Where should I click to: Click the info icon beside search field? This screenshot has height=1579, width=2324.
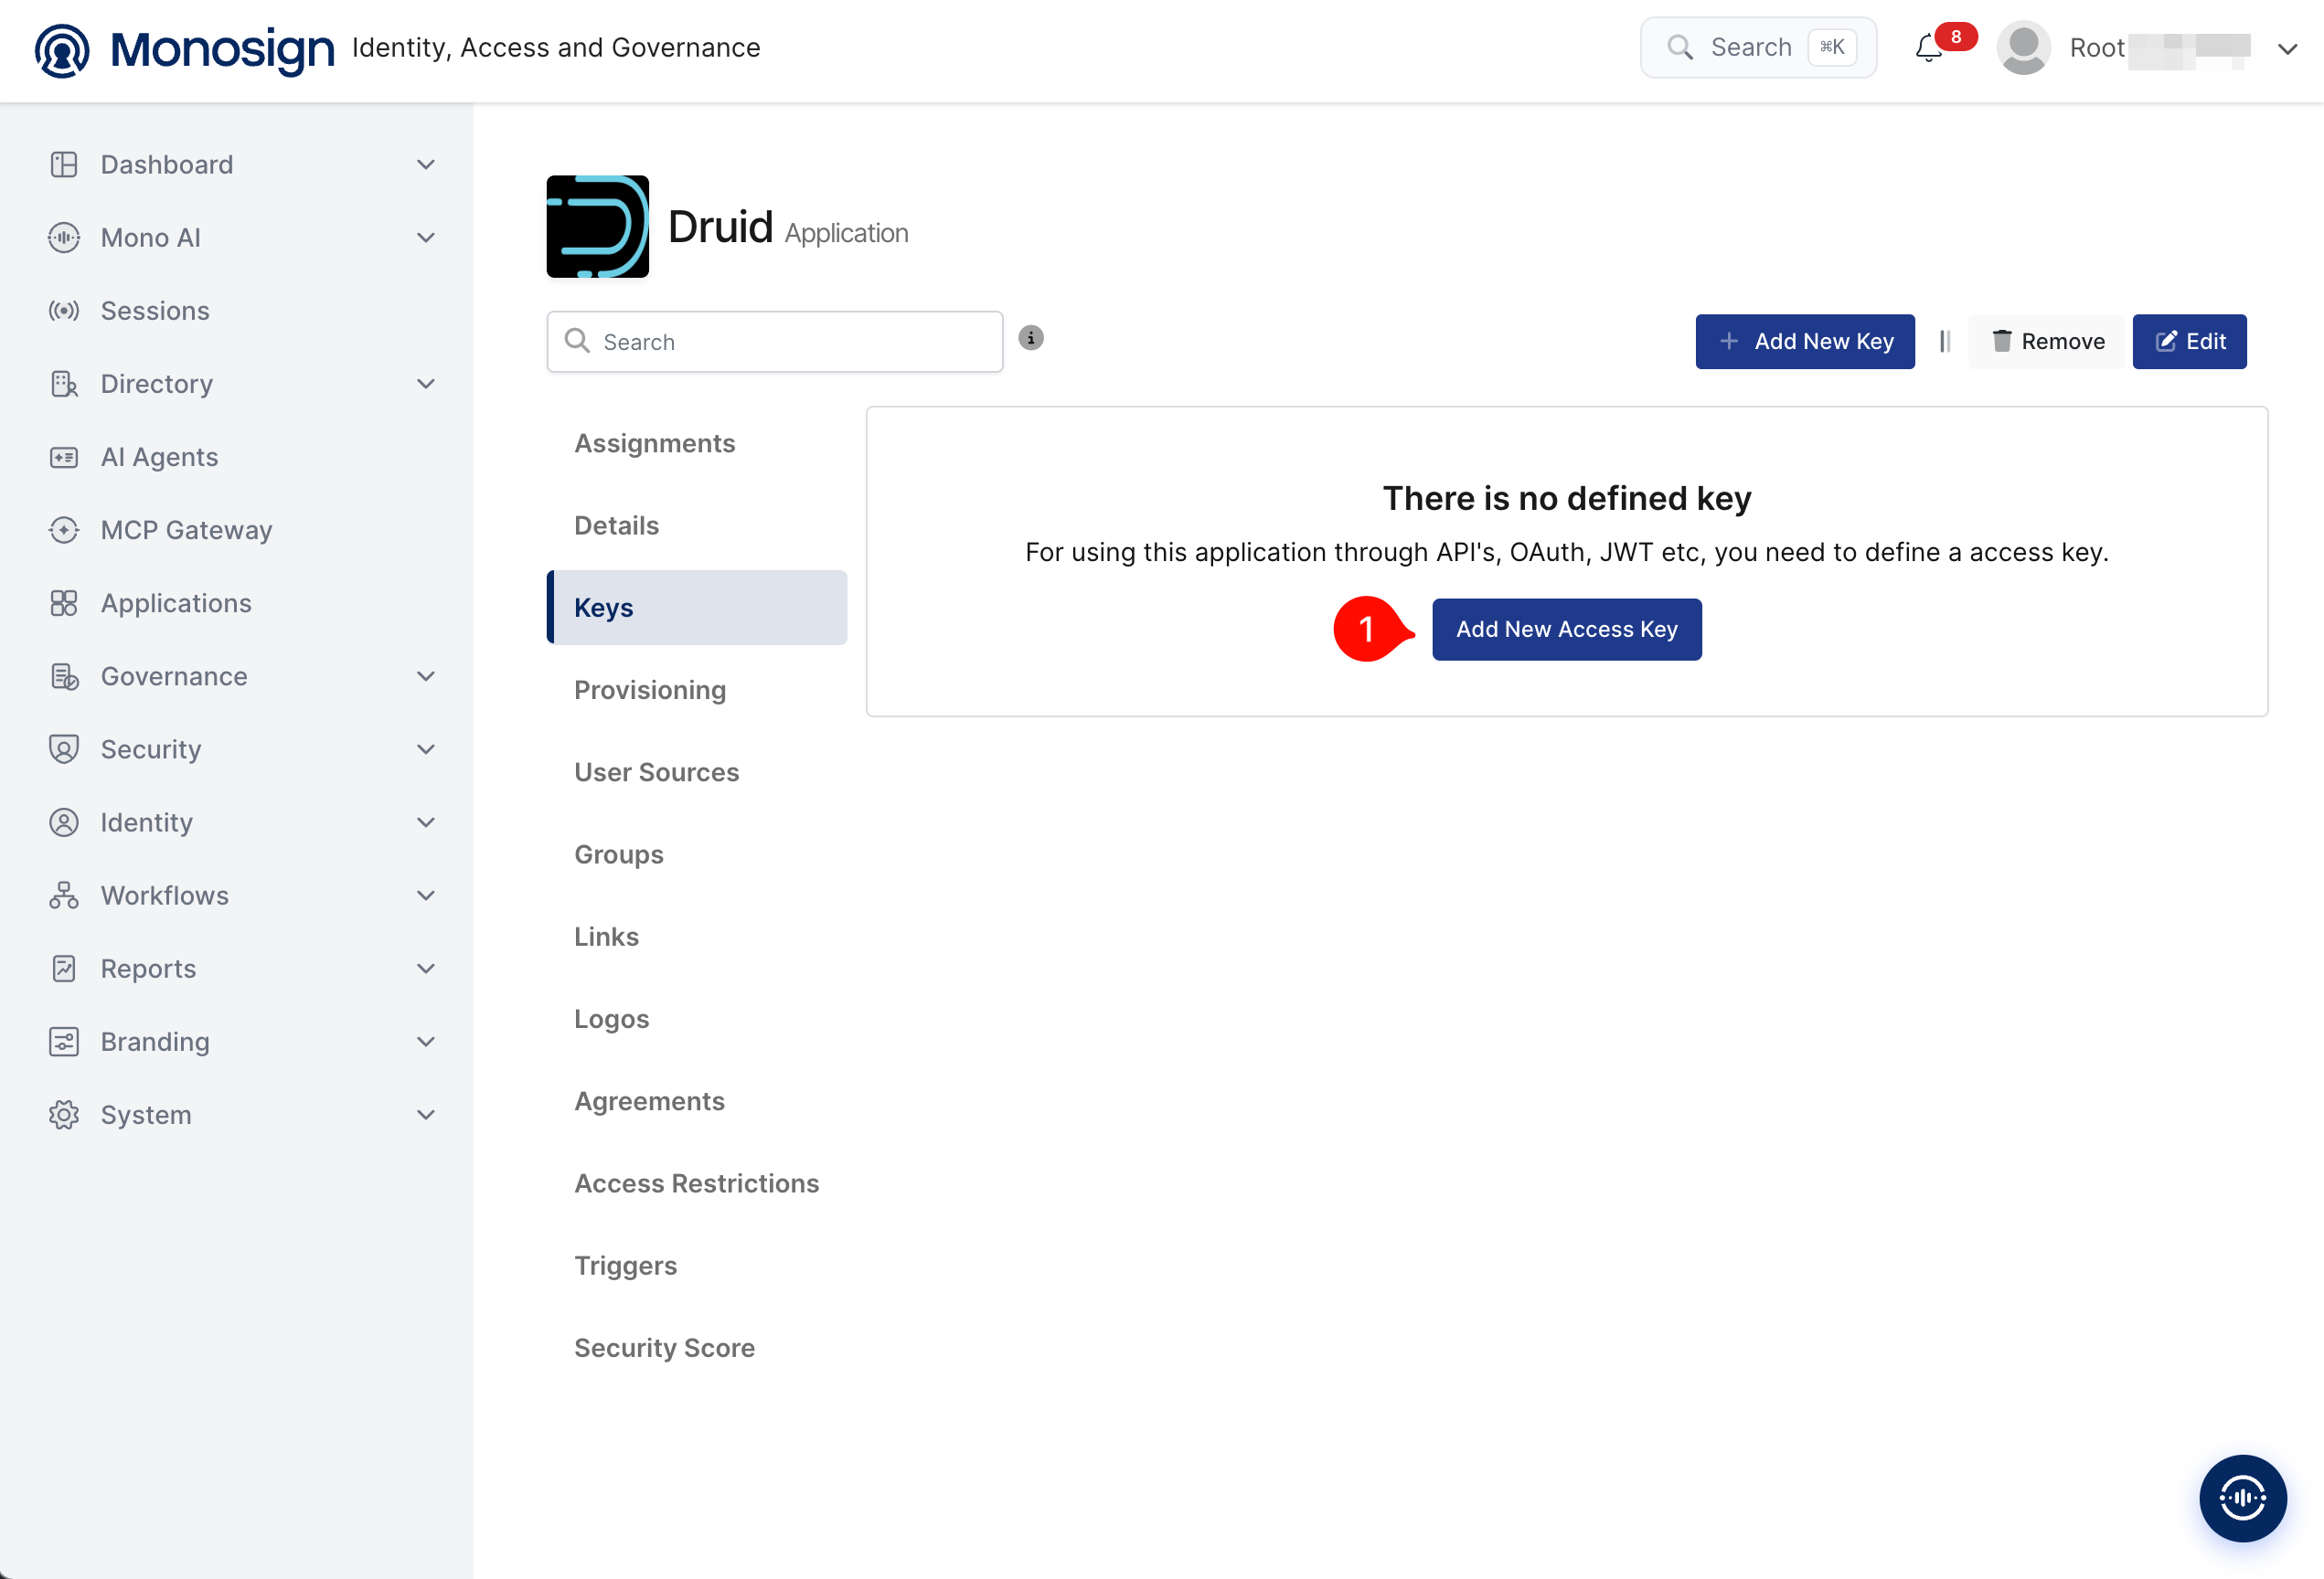pyautogui.click(x=1031, y=338)
